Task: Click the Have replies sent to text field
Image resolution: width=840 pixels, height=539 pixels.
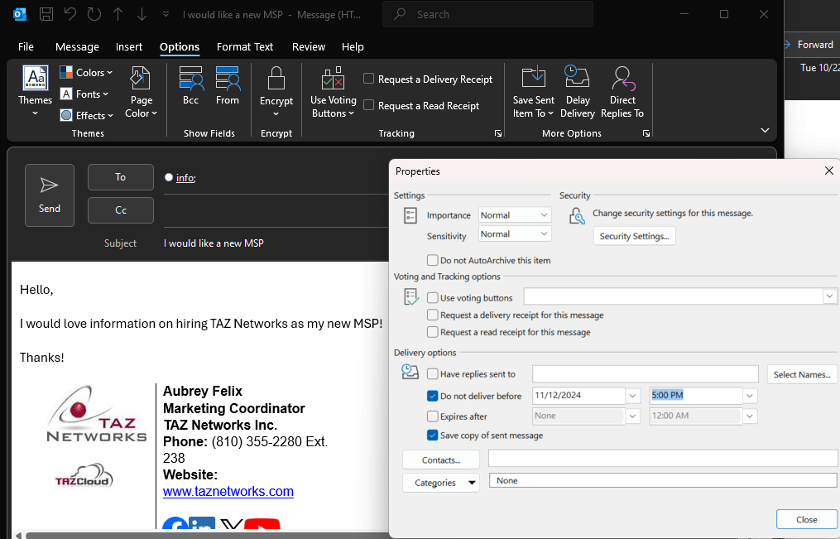Action: (x=645, y=374)
